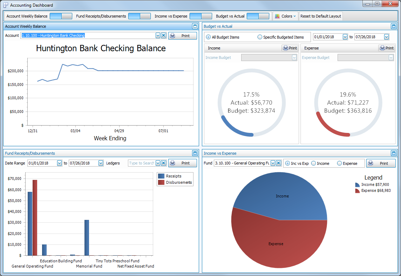
Task: Maximize the Fund Receipts/Disbursements panel
Action: 195,153
